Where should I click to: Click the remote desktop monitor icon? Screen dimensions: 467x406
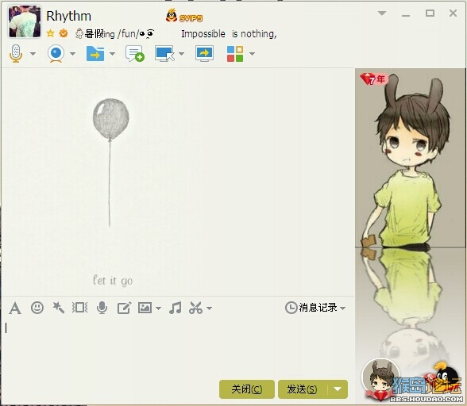[x=164, y=54]
